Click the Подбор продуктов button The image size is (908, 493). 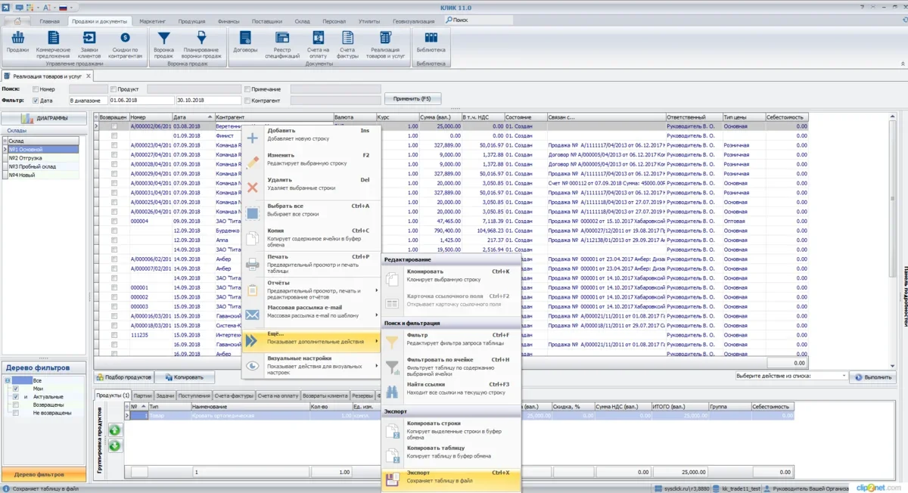tap(124, 377)
